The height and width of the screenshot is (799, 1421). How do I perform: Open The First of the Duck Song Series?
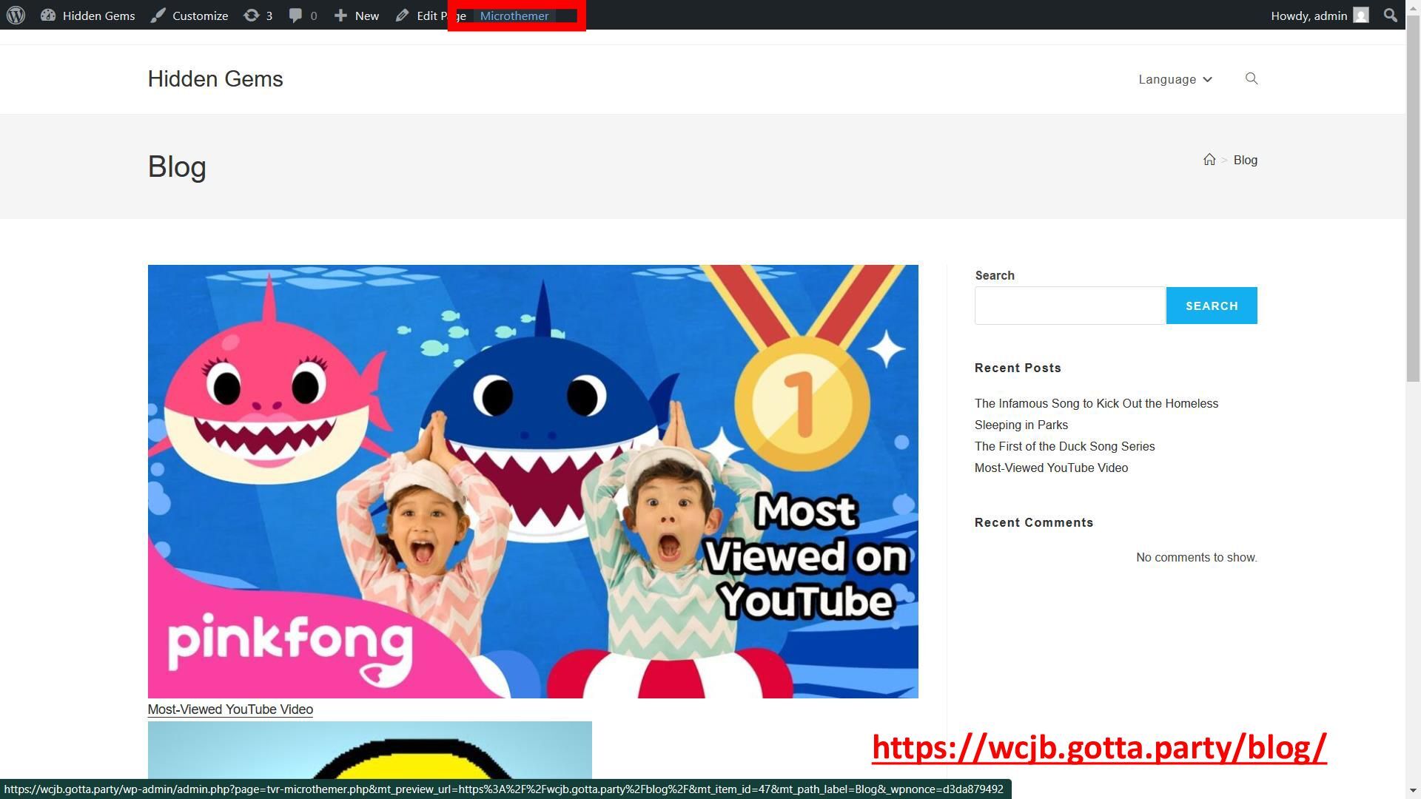1064,446
